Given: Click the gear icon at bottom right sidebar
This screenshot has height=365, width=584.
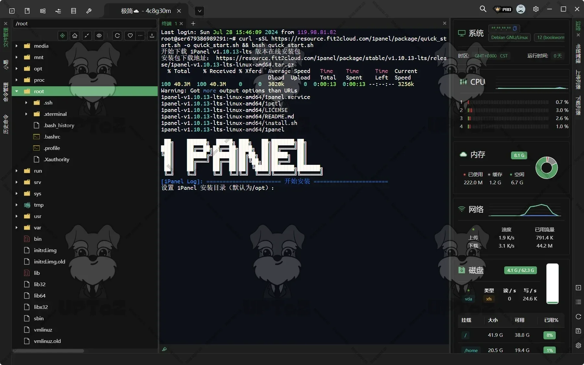Looking at the screenshot, I should [578, 346].
